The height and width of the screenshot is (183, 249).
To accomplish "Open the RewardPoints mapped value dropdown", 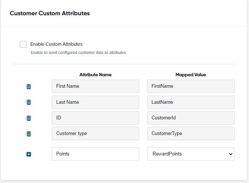I will (191, 154).
